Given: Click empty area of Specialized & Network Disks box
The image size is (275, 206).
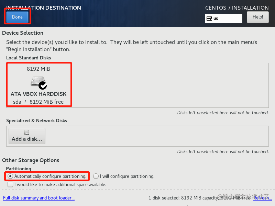Looking at the screenshot, I should pos(157,136).
